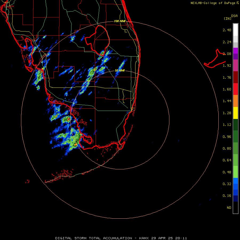Select the 0.16 legend value
Screen dimensions: 240x240
click(x=227, y=196)
